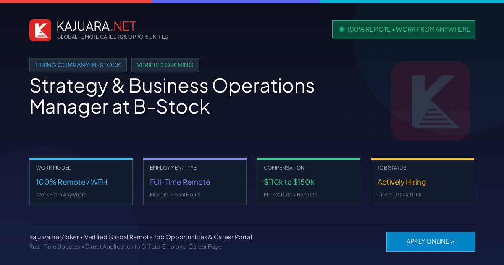Open the kajuara.net/loker footer line
504x265 pixels.
(141, 237)
